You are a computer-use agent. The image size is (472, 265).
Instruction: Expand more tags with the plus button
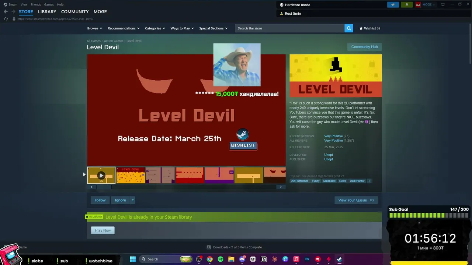tap(369, 181)
